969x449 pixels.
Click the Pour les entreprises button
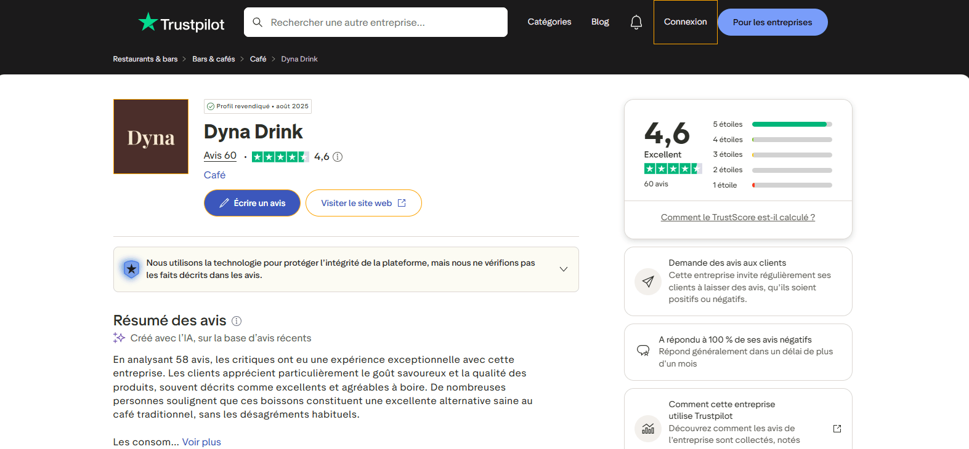point(772,22)
